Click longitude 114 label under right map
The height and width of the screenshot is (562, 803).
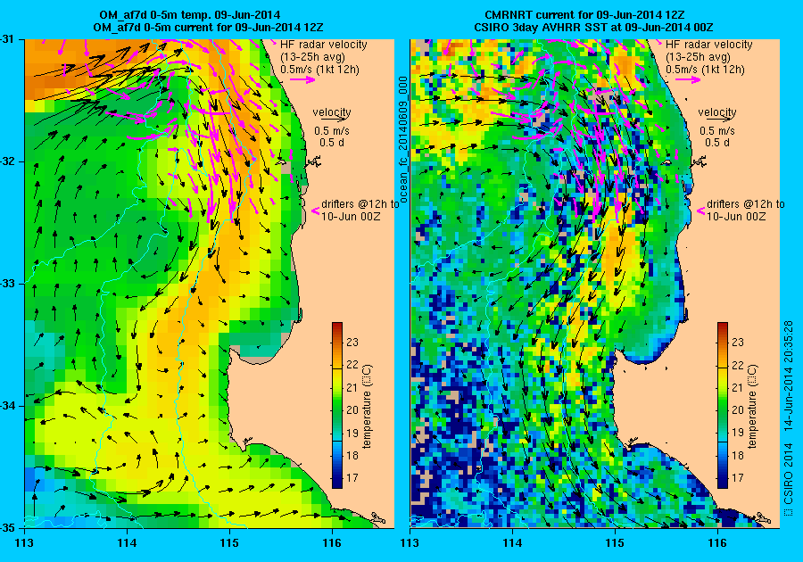(x=513, y=543)
